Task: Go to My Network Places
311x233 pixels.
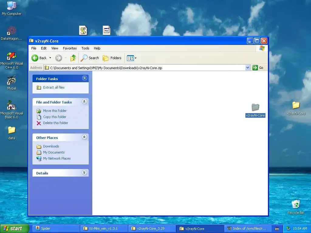Action: point(57,158)
